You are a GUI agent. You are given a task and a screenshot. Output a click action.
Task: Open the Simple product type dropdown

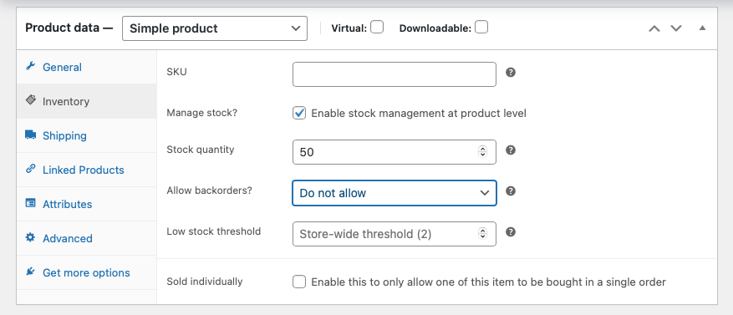tap(215, 28)
